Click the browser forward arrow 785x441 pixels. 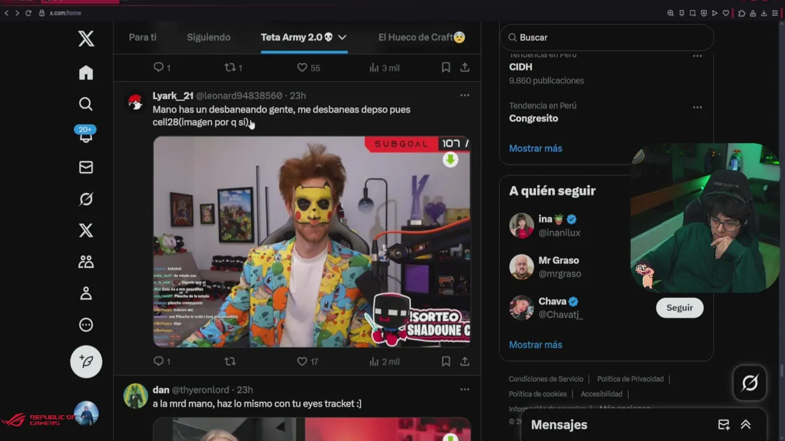point(17,13)
